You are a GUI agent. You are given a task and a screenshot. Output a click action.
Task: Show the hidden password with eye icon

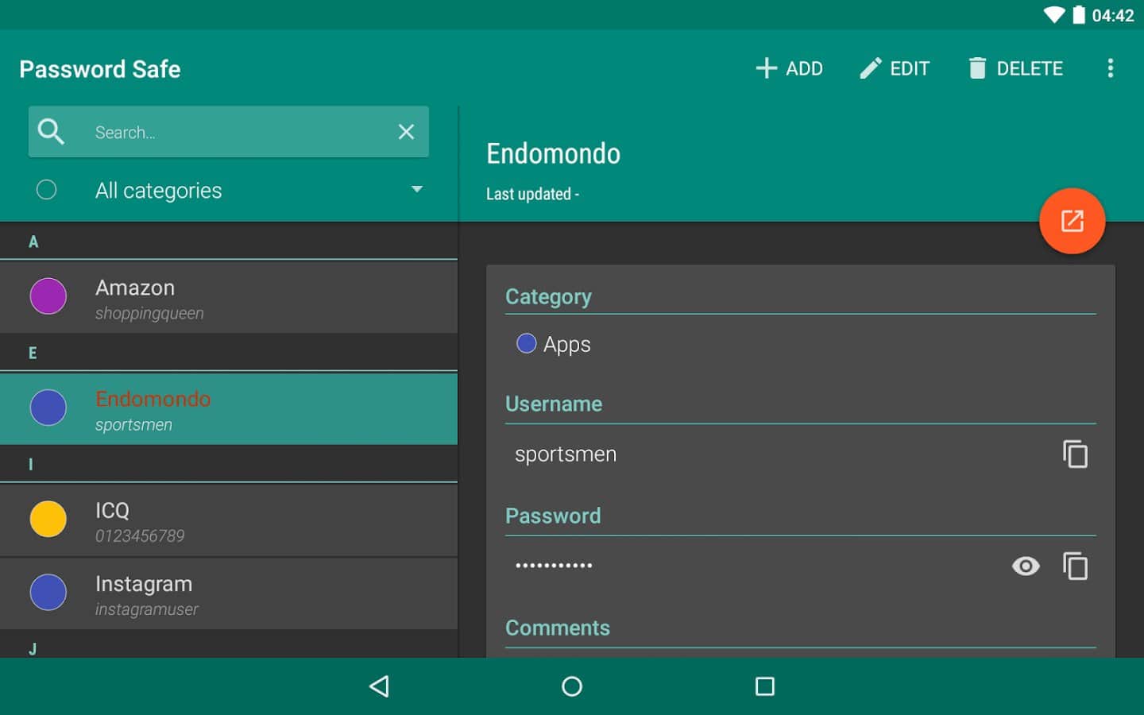point(1025,566)
